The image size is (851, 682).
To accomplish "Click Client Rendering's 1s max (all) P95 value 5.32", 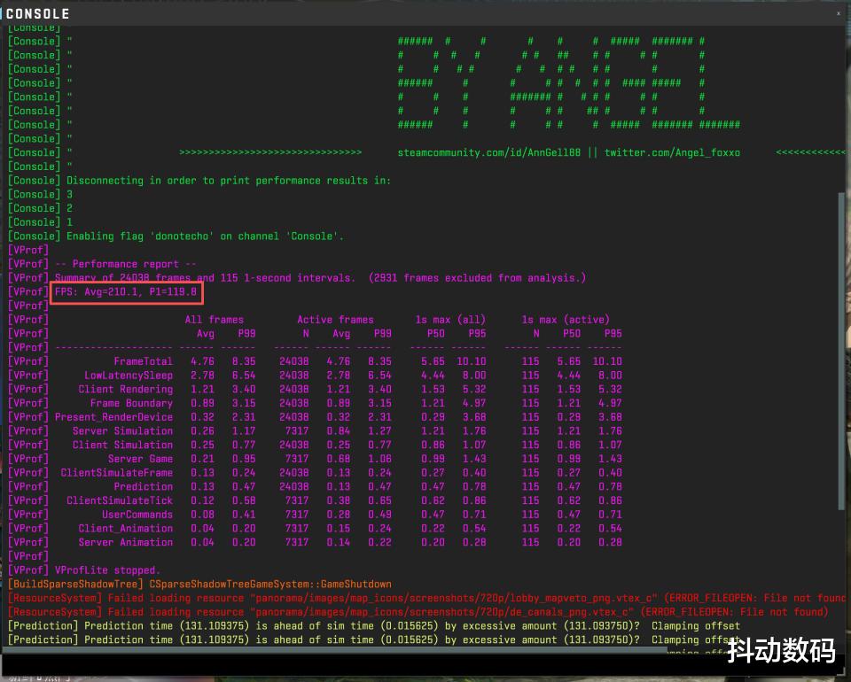I will (x=474, y=389).
